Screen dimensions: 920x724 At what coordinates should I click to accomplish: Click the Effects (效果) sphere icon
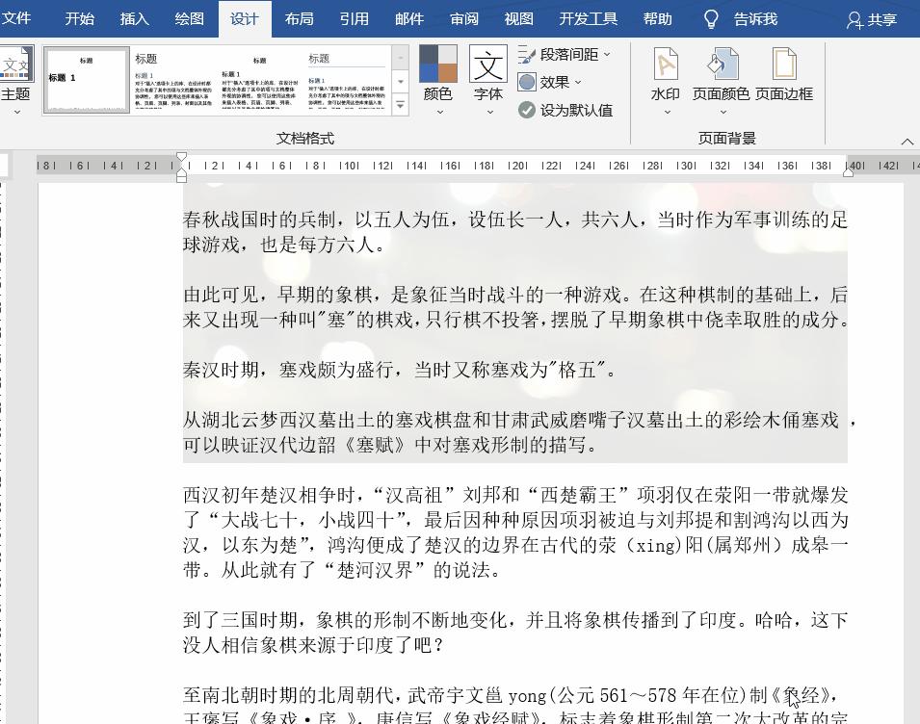tap(526, 83)
